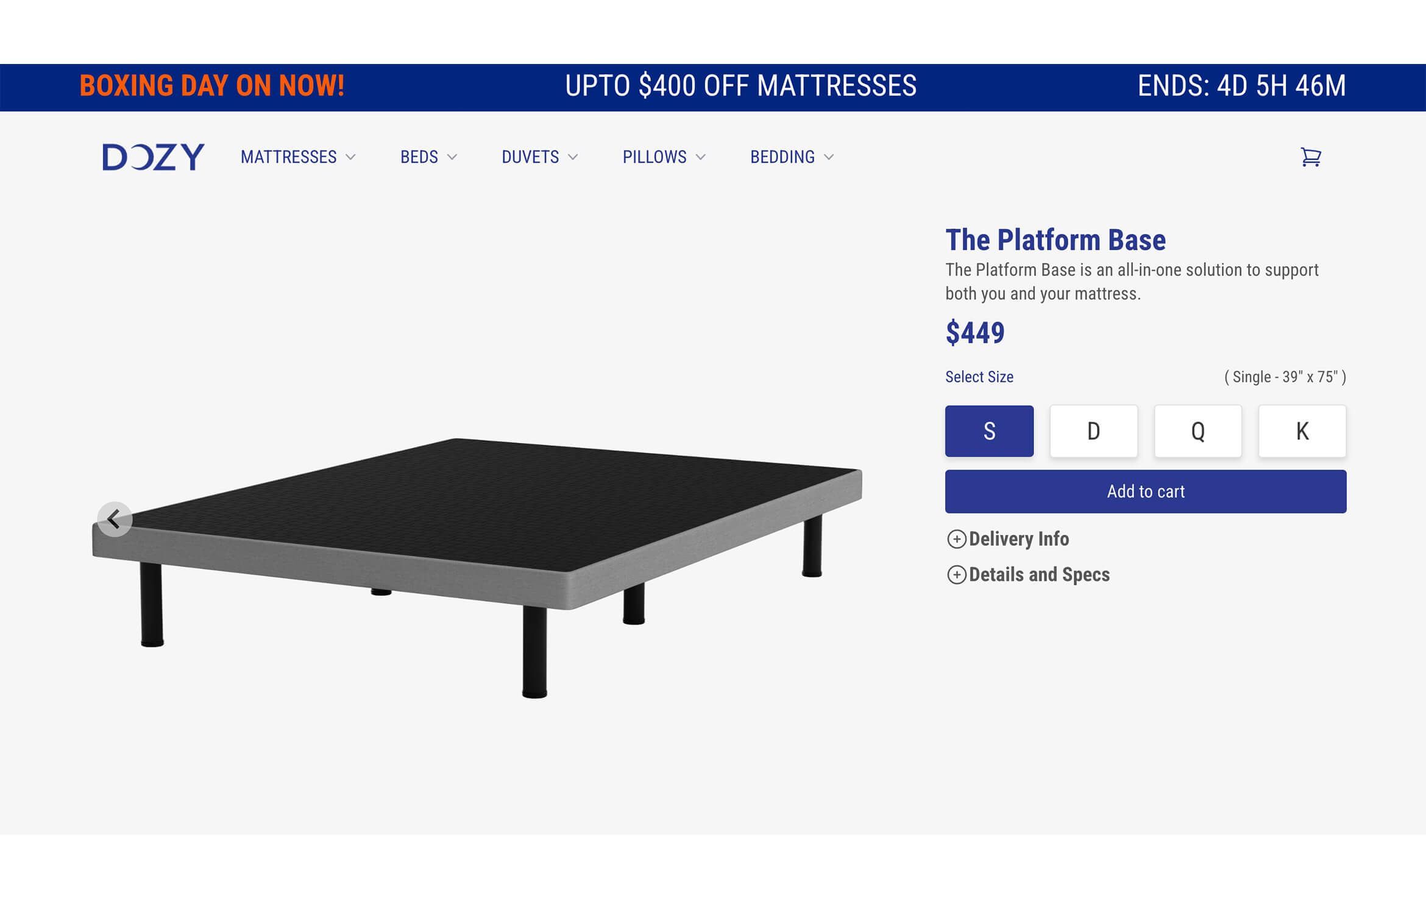Open the MATTRESSES menu

(289, 158)
